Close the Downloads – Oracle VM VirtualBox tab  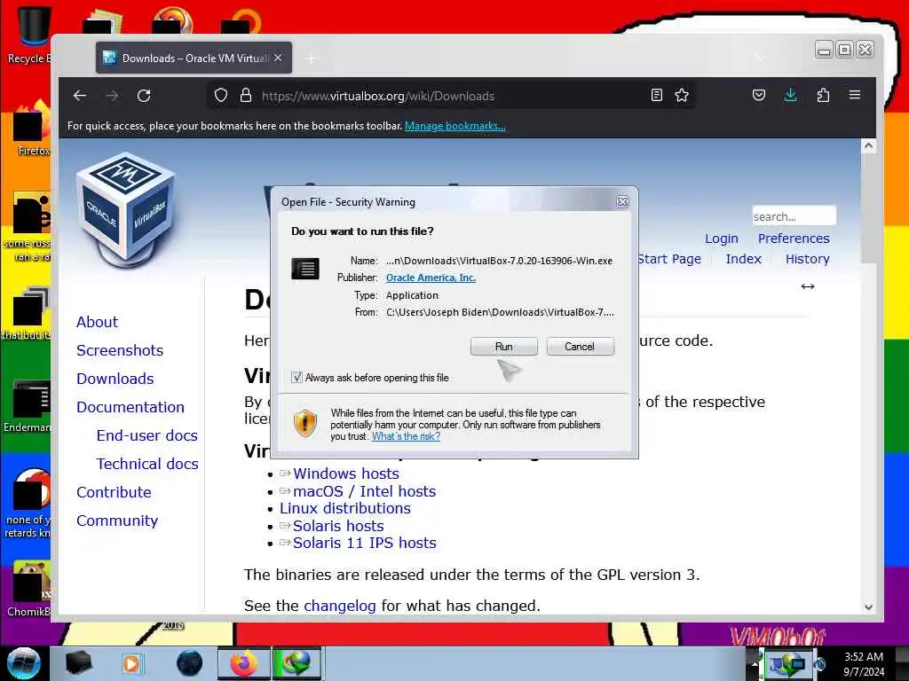(x=278, y=58)
